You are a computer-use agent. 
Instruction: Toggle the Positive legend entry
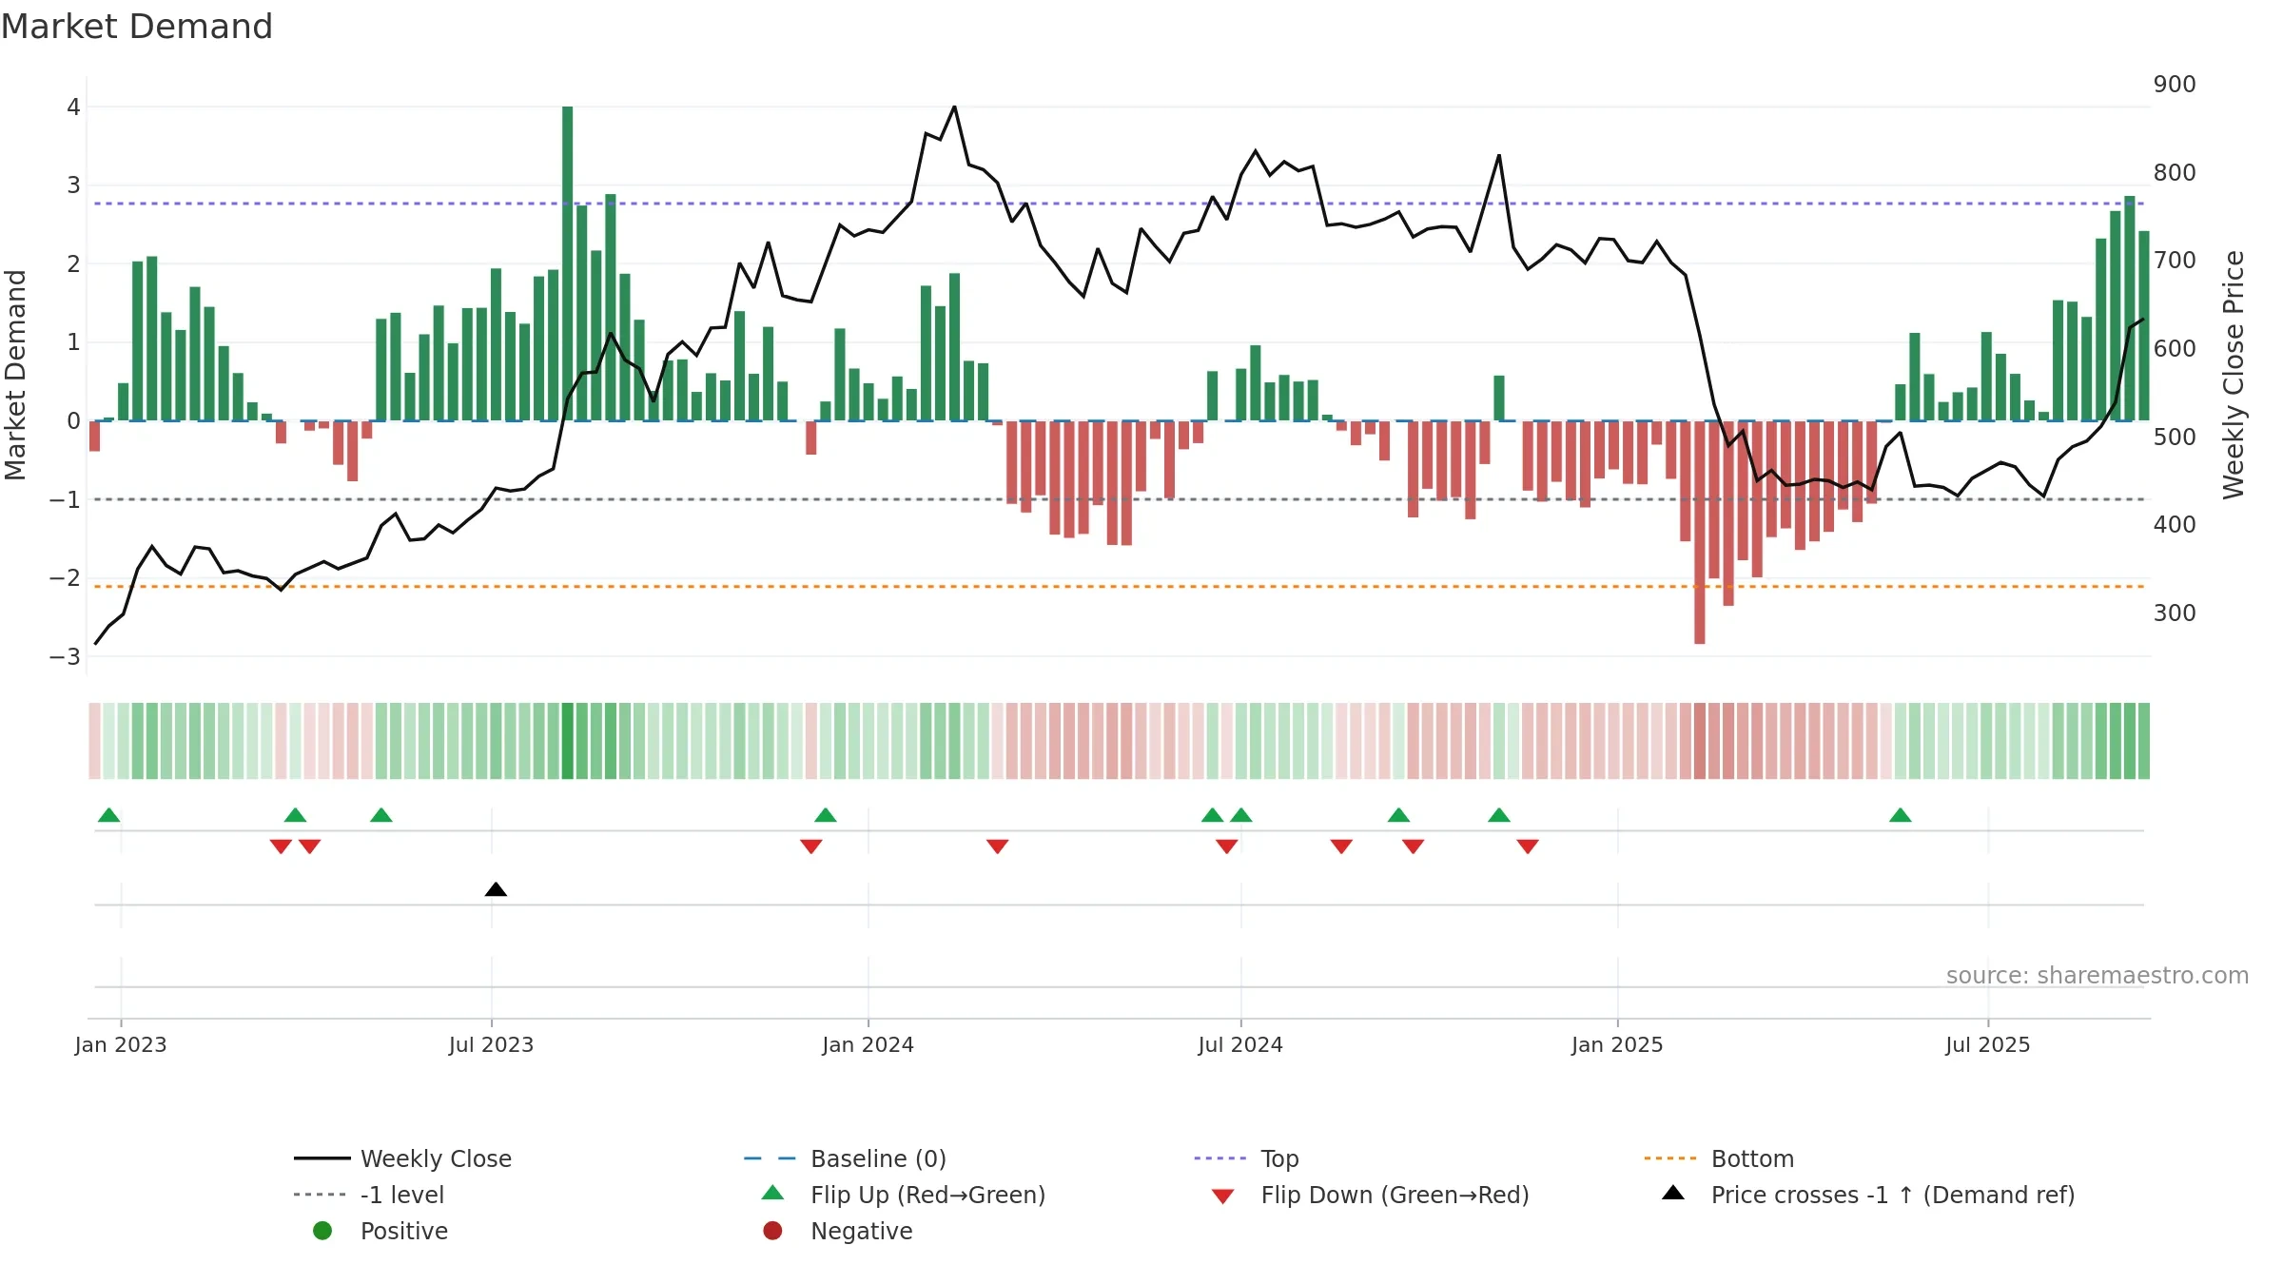click(380, 1231)
